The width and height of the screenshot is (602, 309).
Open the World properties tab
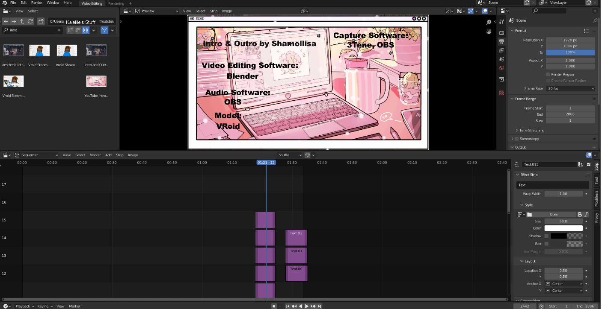pos(502,68)
